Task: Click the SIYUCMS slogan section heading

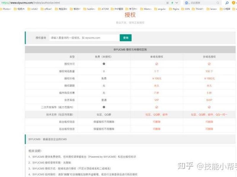Action: point(47,139)
